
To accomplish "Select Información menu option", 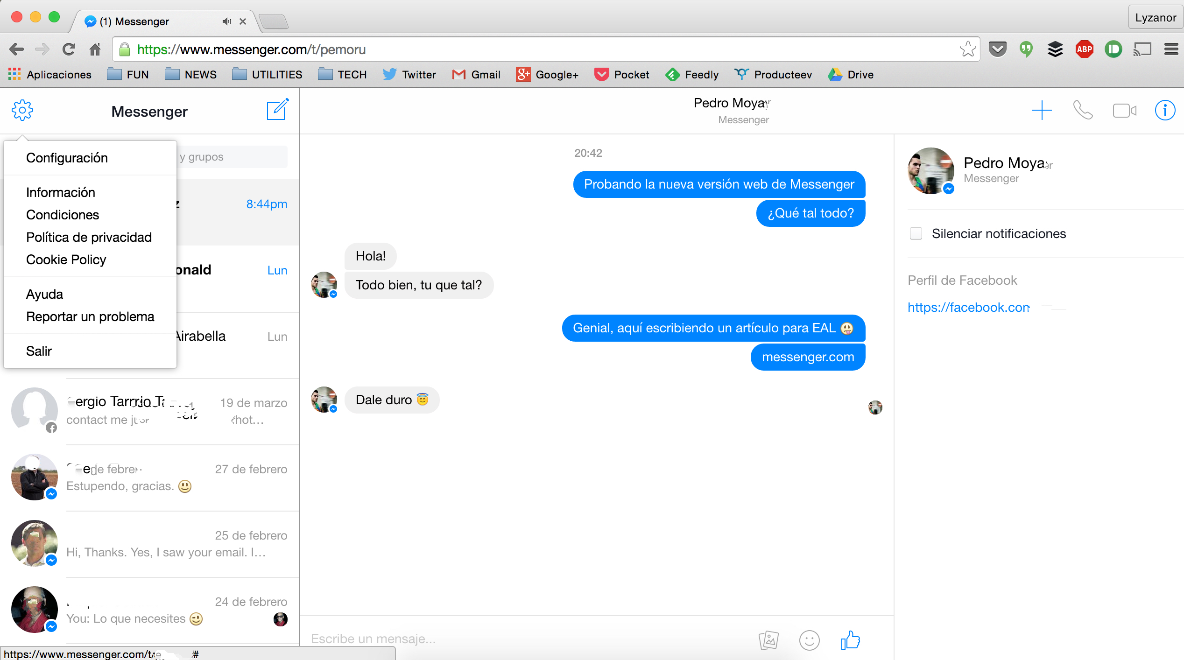I will tap(60, 193).
